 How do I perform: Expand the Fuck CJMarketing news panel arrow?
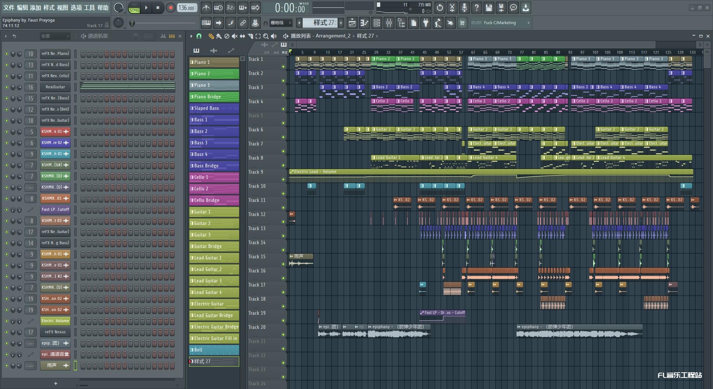528,23
